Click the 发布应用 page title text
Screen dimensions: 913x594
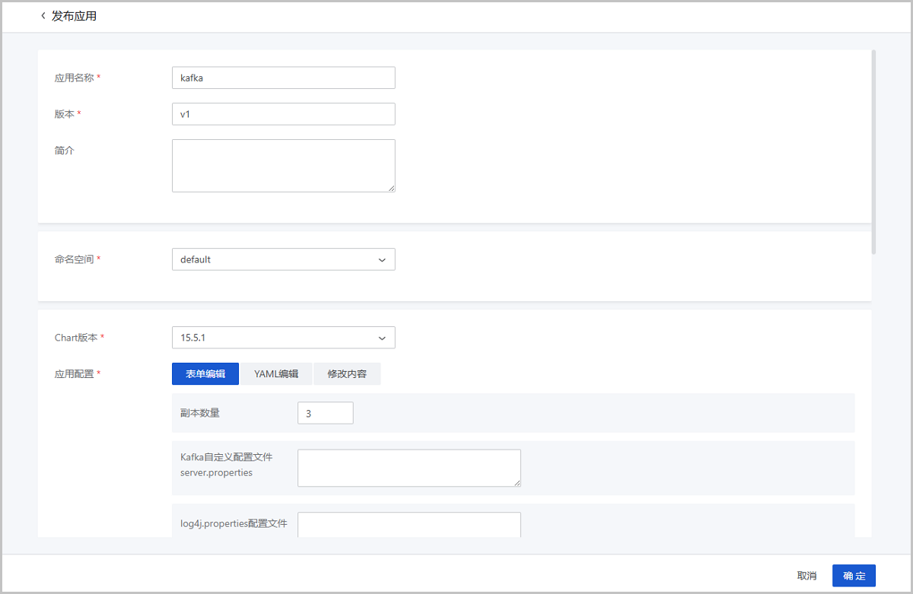click(74, 16)
